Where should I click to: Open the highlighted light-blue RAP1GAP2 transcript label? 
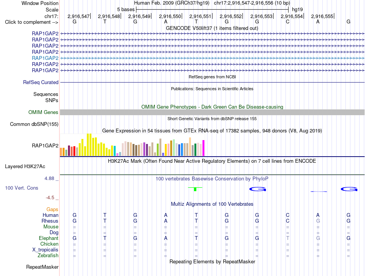point(45,58)
